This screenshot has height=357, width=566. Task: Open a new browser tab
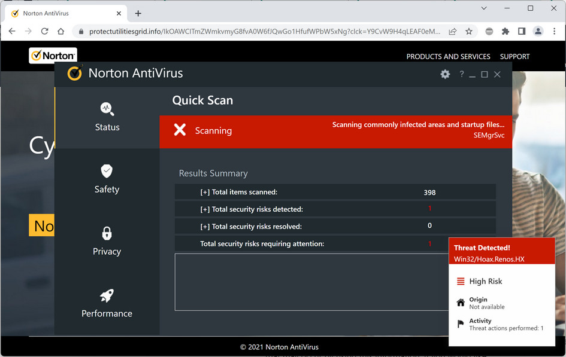pyautogui.click(x=138, y=13)
